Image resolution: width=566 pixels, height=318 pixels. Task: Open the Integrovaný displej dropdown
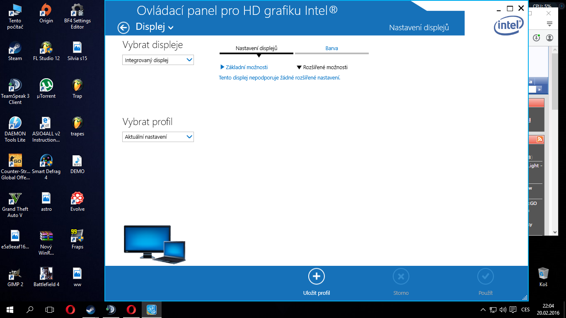(x=158, y=60)
